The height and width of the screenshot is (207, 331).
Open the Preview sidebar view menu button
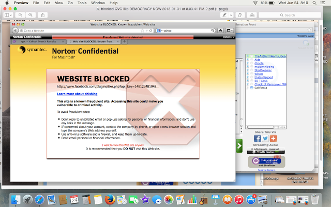(x=8, y=15)
